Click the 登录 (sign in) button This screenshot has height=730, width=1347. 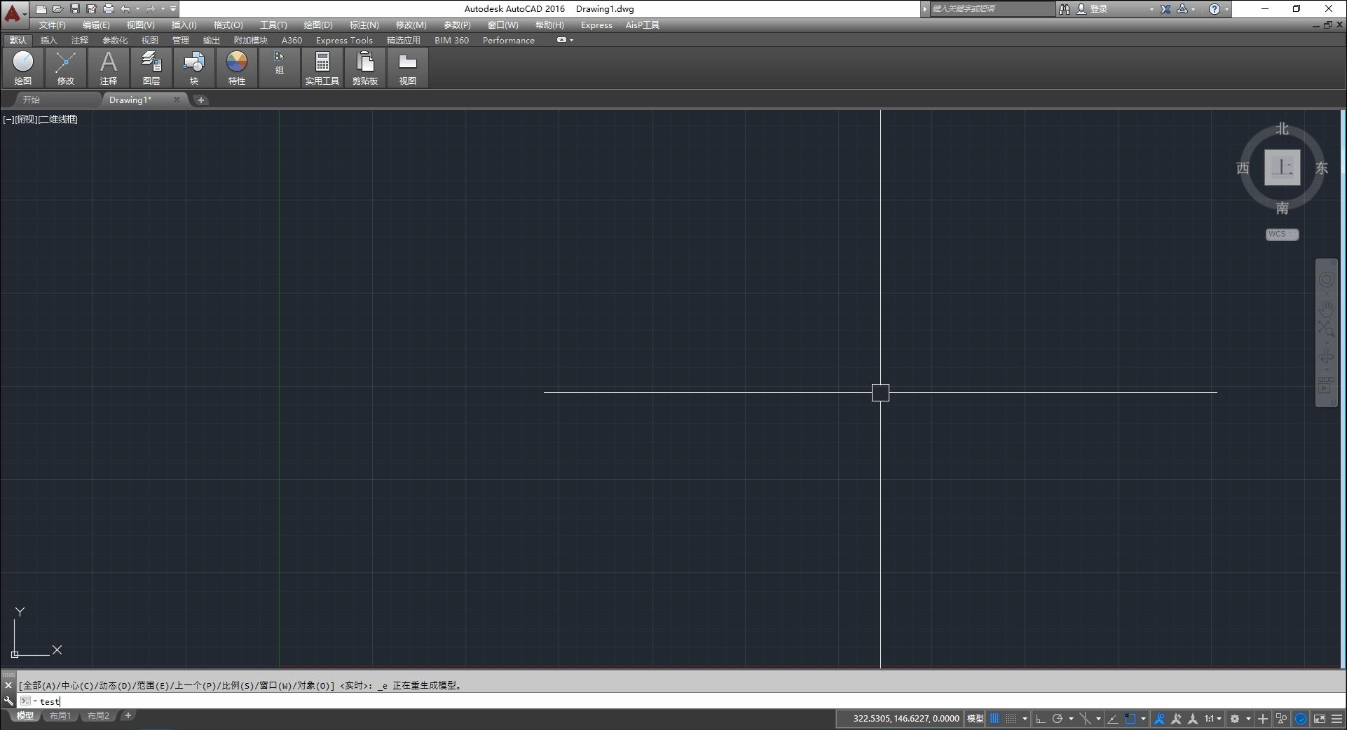[x=1100, y=9]
